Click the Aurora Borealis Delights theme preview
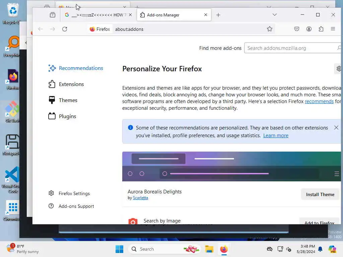The width and height of the screenshot is (343, 257). tap(231, 167)
